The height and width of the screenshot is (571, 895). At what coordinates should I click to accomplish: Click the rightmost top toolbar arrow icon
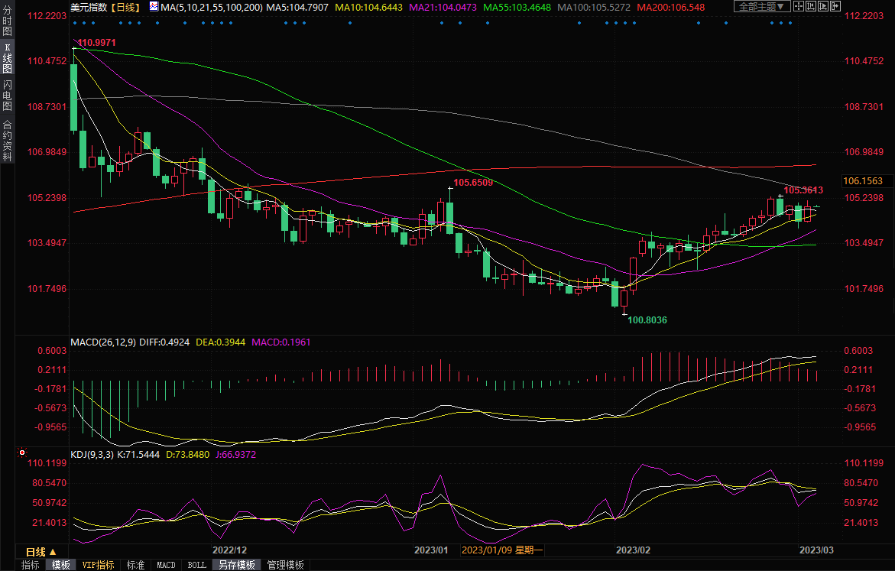coord(836,6)
